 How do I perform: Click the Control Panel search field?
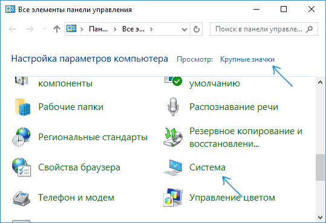click(x=264, y=29)
